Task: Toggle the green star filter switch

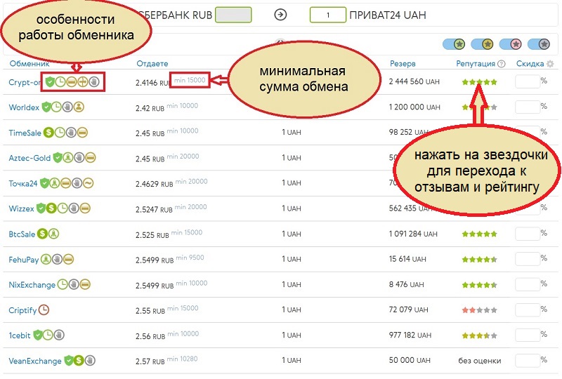Action: [454, 44]
